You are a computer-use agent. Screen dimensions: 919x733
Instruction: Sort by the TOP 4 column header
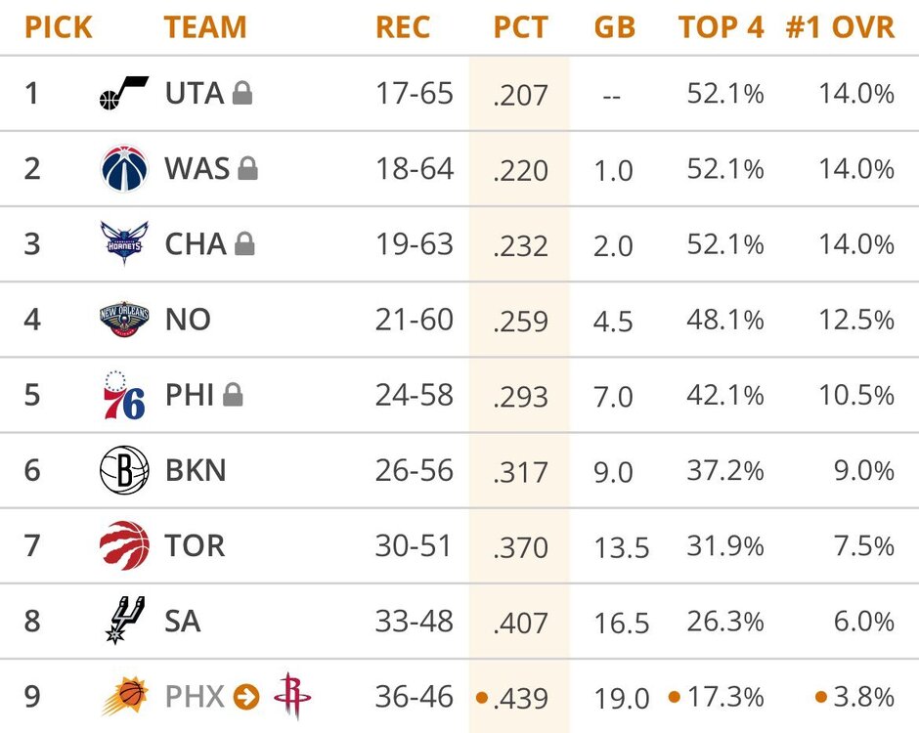(722, 27)
